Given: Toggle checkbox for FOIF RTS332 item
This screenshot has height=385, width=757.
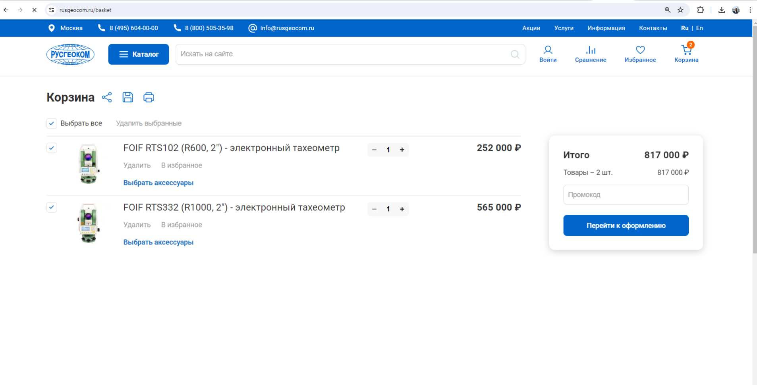Looking at the screenshot, I should click(52, 207).
